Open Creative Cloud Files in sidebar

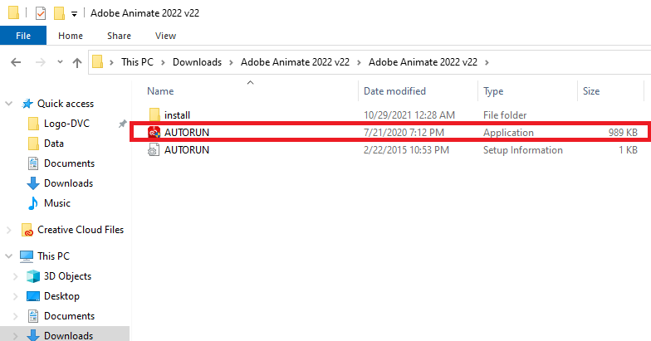tap(80, 229)
